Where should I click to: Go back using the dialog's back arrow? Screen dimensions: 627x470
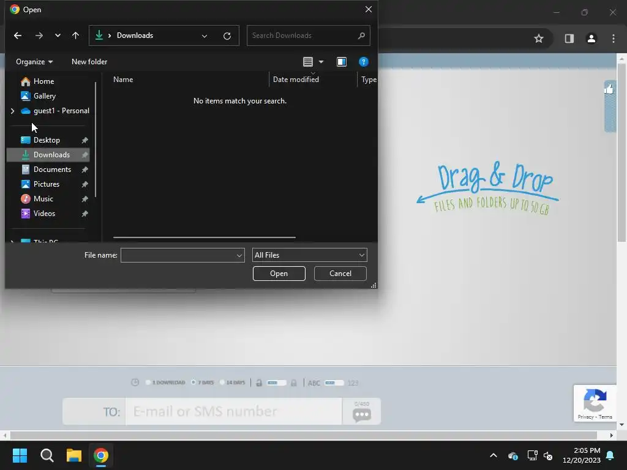(18, 35)
